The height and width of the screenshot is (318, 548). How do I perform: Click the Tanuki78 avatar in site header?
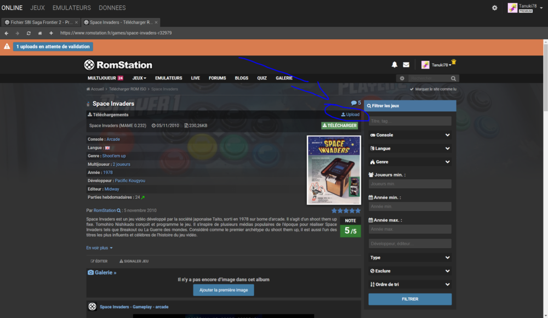point(425,65)
